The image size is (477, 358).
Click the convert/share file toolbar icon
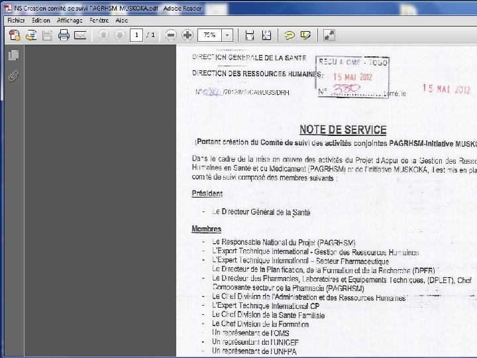31,35
